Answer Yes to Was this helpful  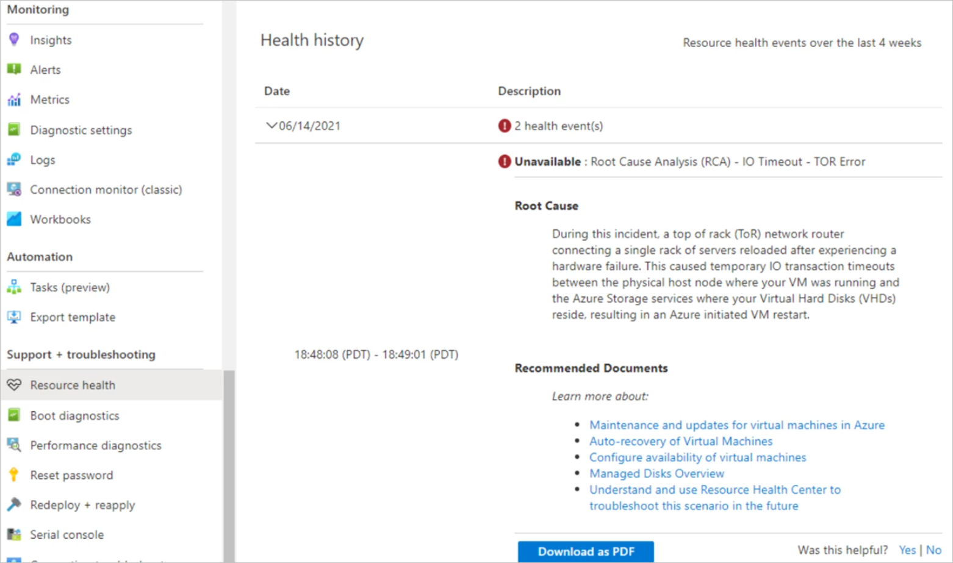click(907, 550)
